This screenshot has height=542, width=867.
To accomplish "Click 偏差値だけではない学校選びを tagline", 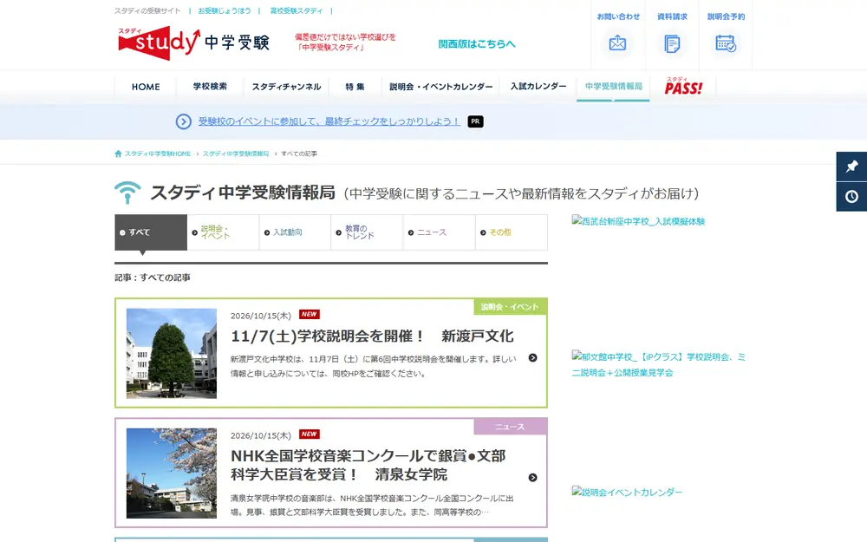I will pos(345,42).
